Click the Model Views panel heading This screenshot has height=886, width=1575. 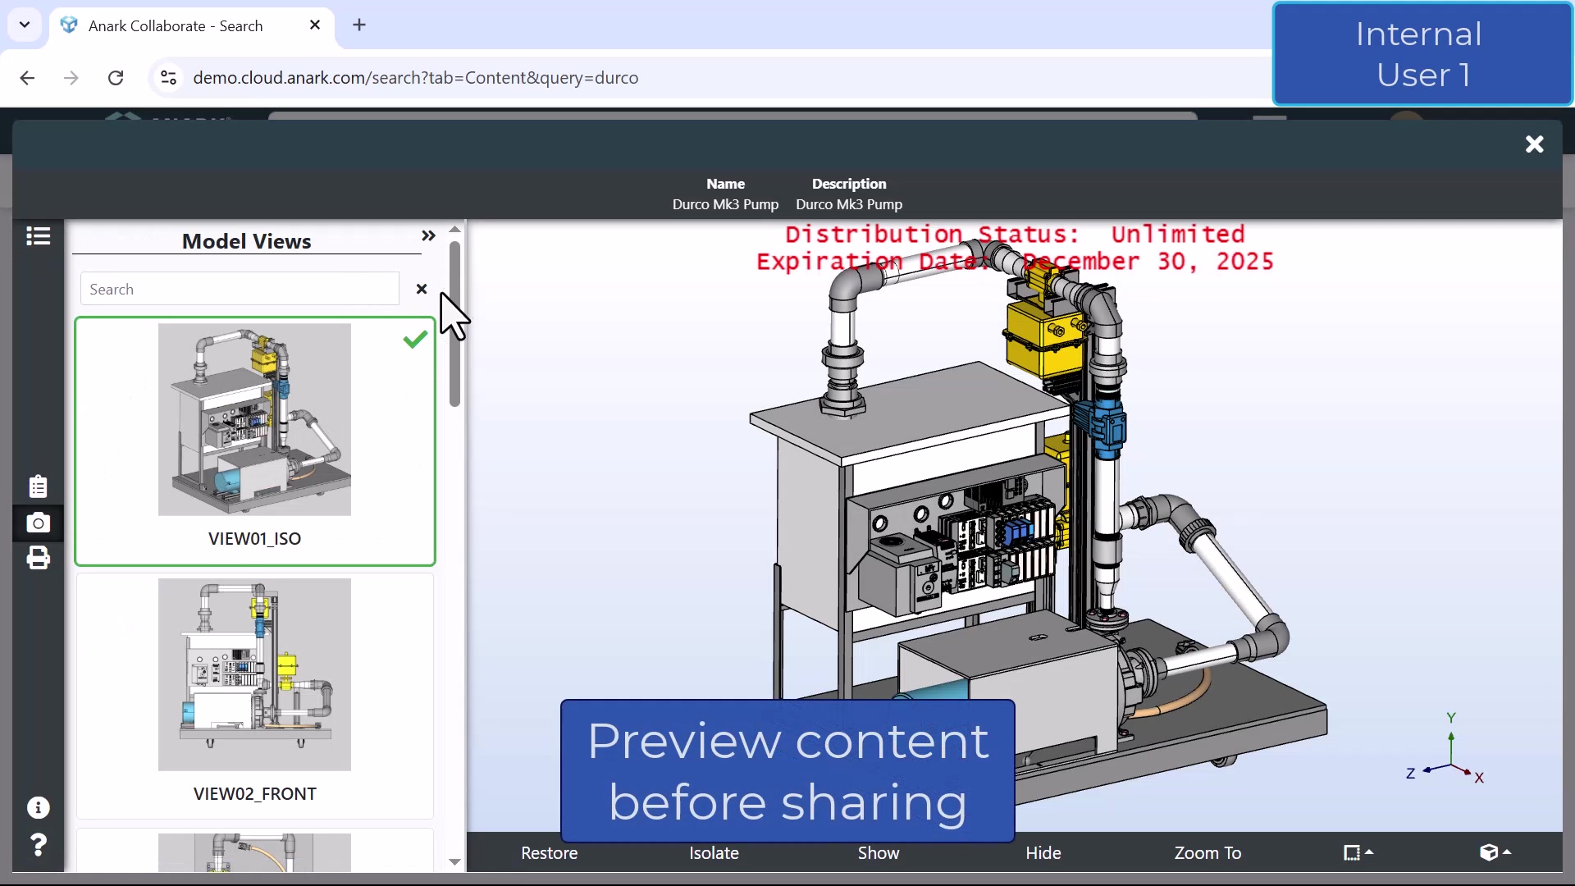[x=246, y=241]
